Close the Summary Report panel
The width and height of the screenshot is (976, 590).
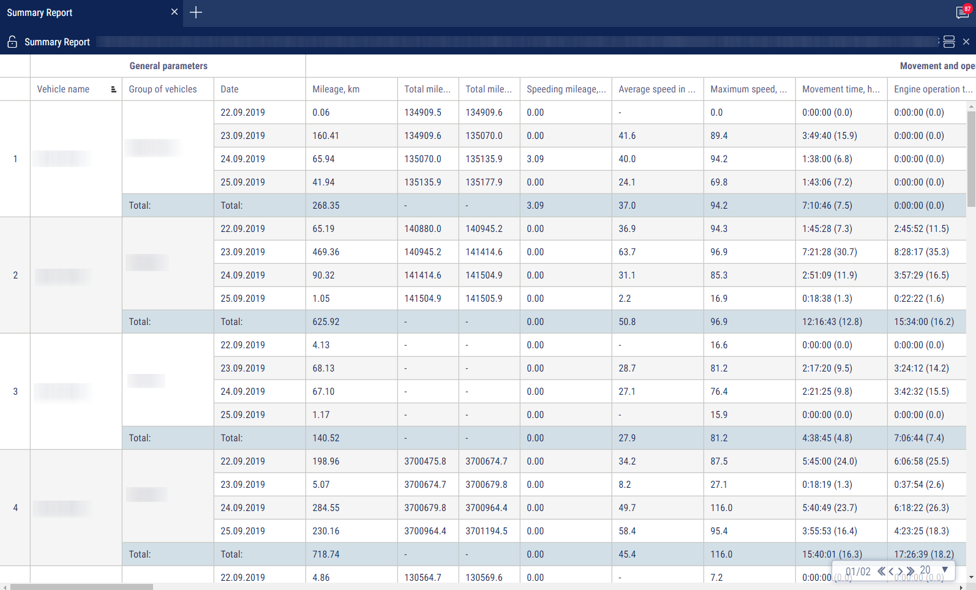pyautogui.click(x=966, y=42)
